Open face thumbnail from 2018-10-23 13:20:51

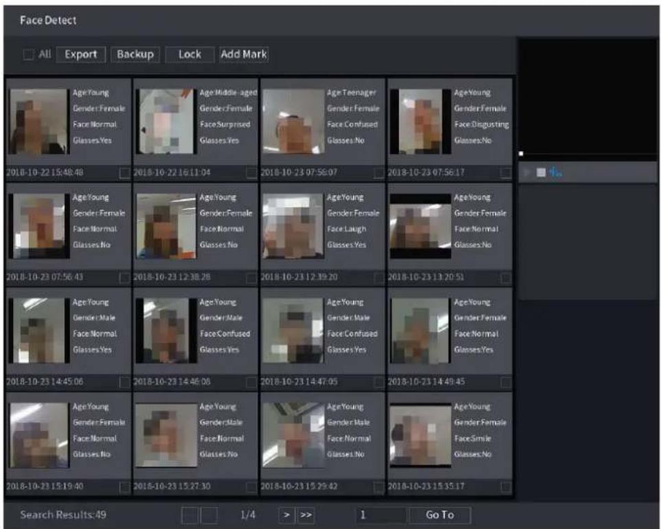421,226
